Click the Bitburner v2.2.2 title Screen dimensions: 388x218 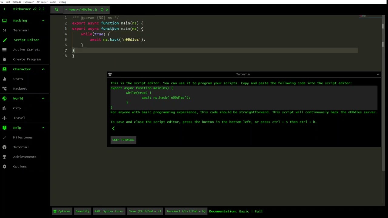[x=29, y=9]
